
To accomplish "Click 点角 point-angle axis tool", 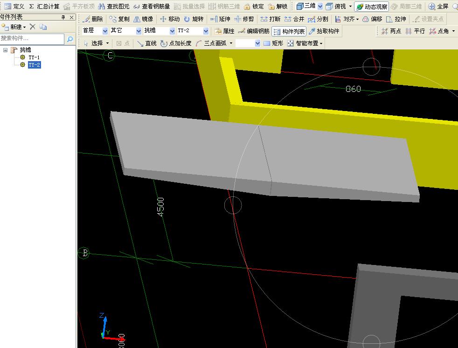I will coord(439,31).
